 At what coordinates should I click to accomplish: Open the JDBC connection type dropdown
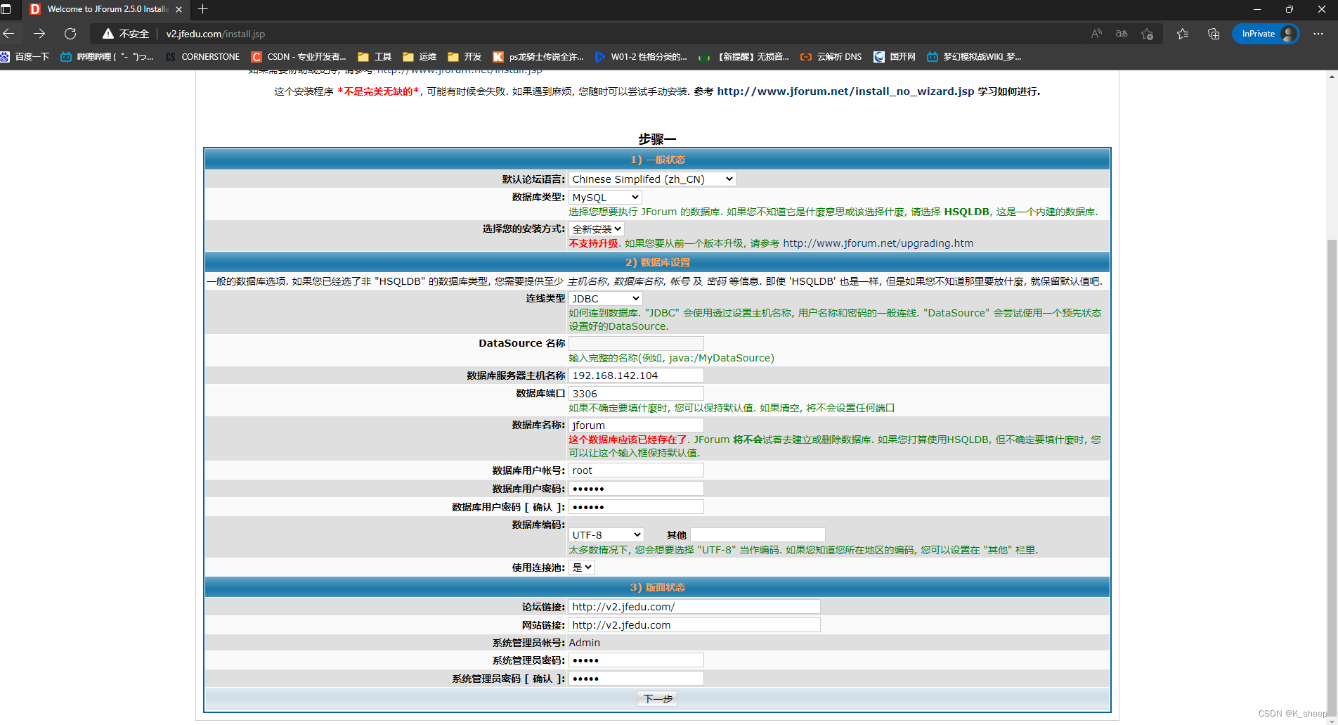coord(605,299)
